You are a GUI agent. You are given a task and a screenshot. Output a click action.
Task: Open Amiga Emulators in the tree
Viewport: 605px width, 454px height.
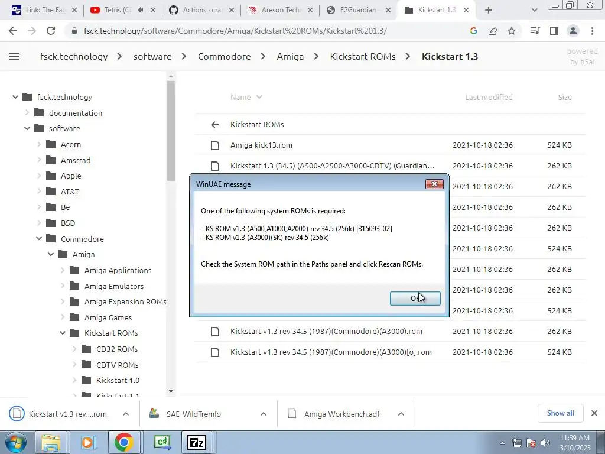point(114,286)
